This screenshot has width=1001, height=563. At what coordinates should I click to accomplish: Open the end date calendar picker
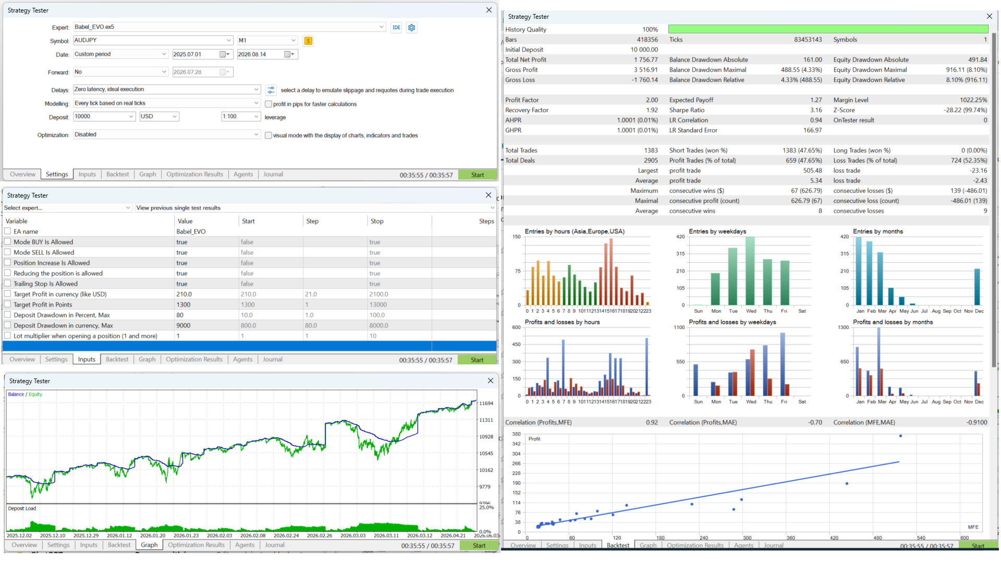pyautogui.click(x=290, y=54)
